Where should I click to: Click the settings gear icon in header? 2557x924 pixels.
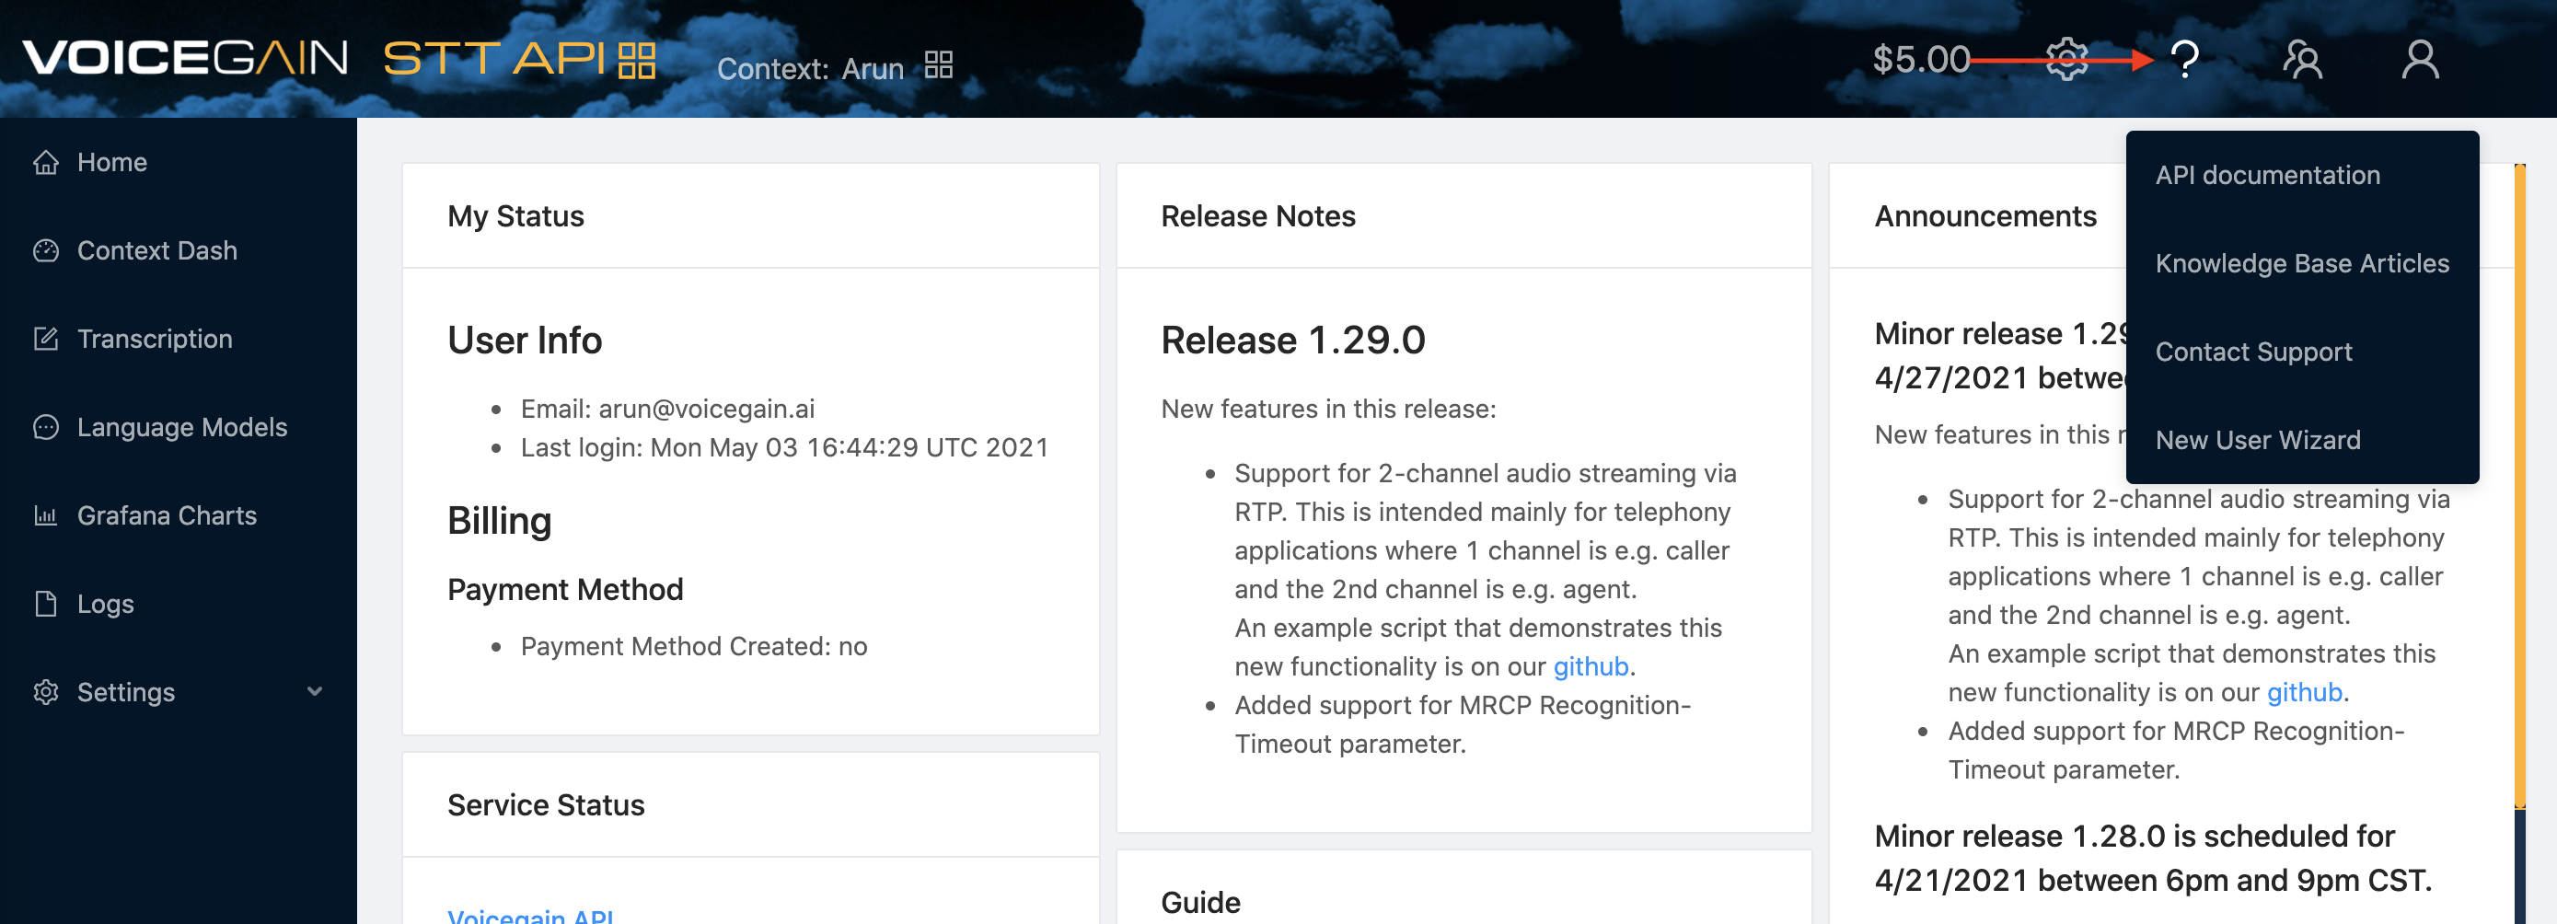coord(2067,60)
